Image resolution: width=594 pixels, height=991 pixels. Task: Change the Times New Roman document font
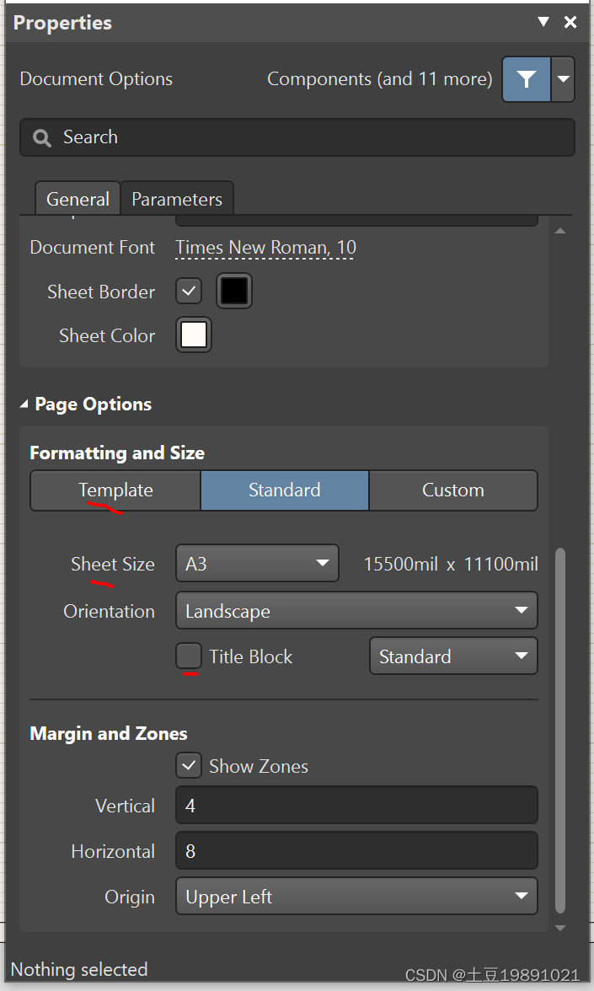tap(265, 248)
